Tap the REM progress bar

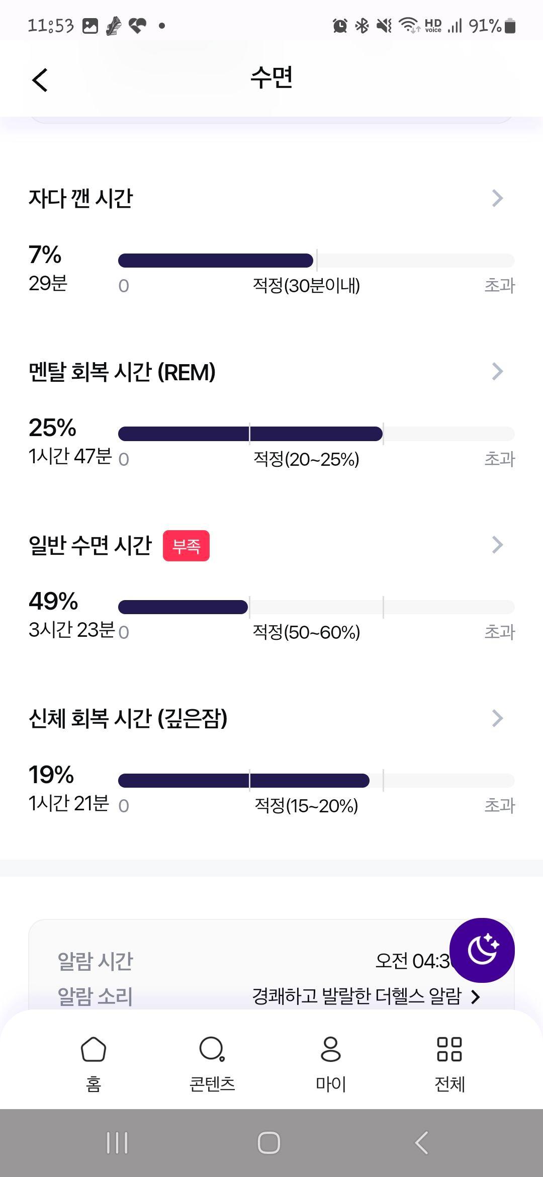coord(316,434)
